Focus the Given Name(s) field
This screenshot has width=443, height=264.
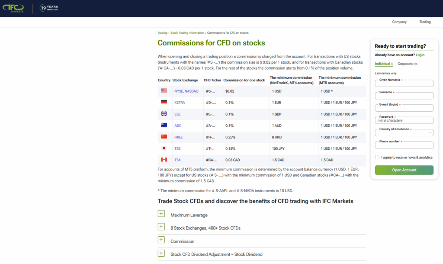point(404,84)
